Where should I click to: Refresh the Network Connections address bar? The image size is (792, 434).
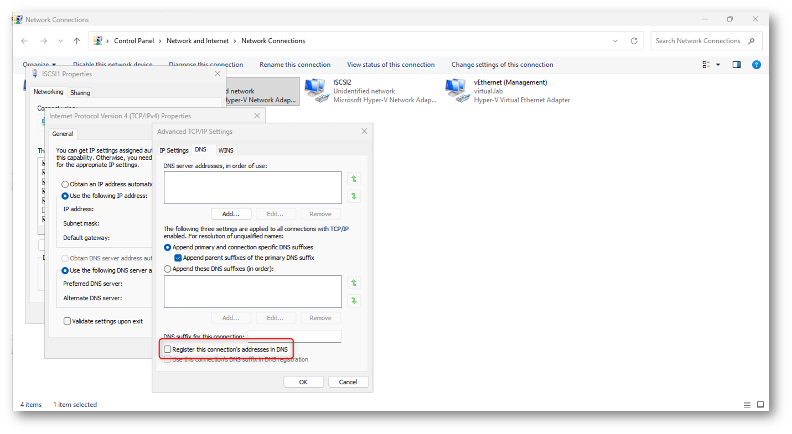coord(634,41)
